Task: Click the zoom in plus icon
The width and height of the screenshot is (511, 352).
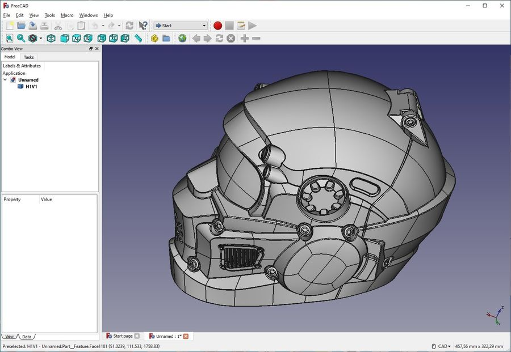Action: (x=244, y=38)
